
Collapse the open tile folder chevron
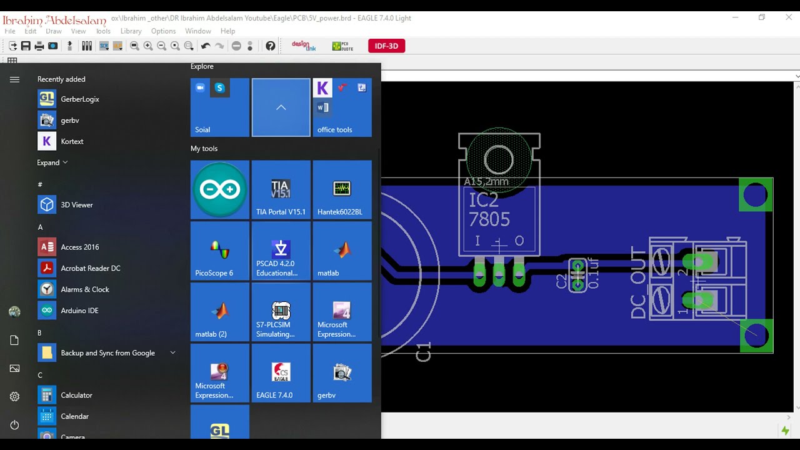(x=281, y=107)
